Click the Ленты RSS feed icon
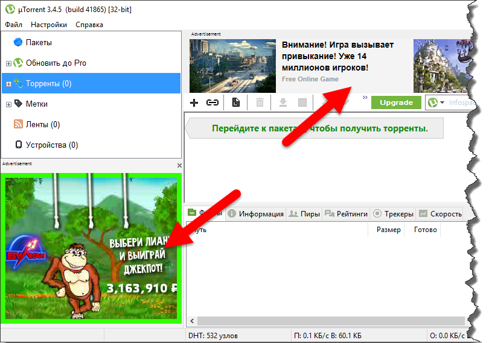Screen dimensions: 492x343 pos(18,124)
